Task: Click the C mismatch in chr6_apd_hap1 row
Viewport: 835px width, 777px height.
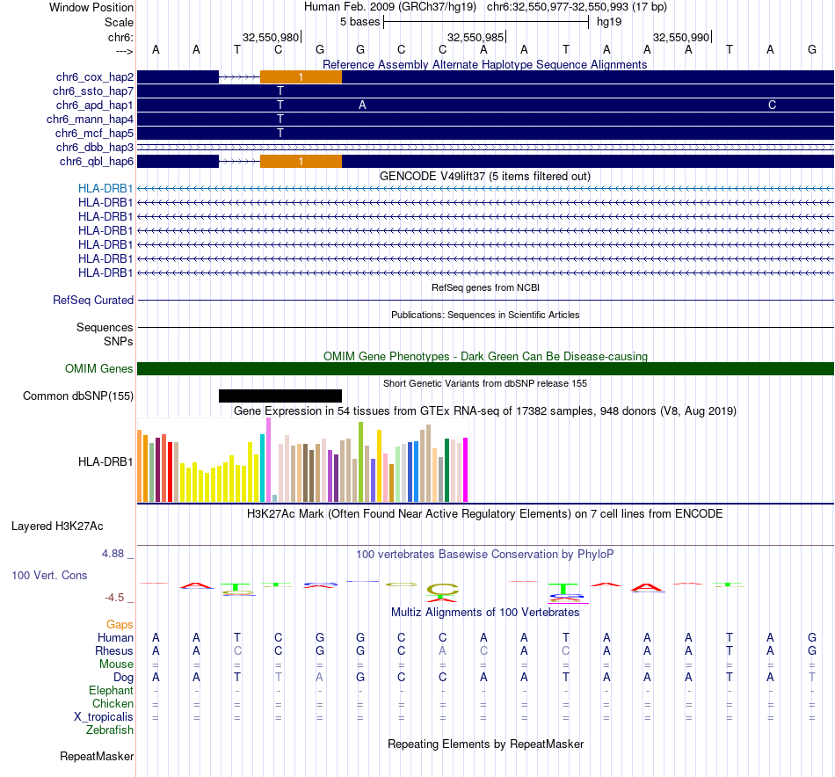Action: tap(773, 105)
